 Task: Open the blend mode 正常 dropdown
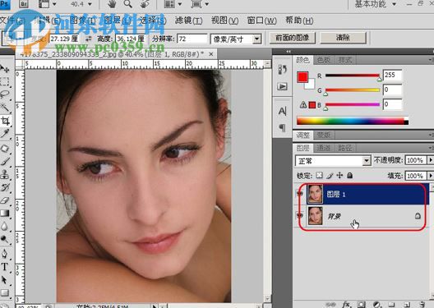333,161
